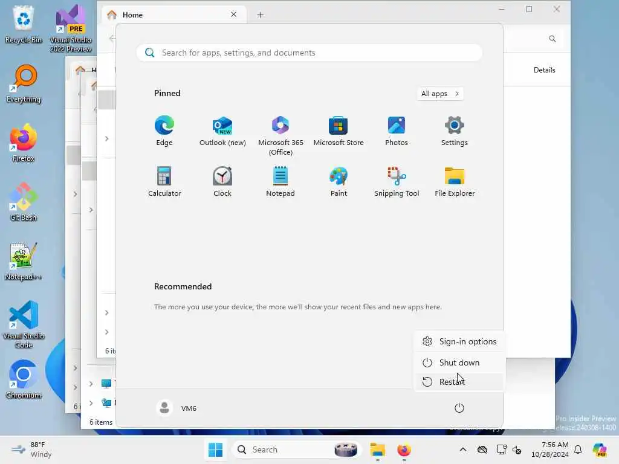Click the taskbar Search box
This screenshot has width=619, height=464.
296,449
